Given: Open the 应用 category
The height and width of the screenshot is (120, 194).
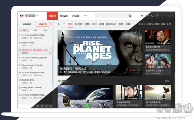Looking at the screenshot, I should pyautogui.click(x=128, y=24).
